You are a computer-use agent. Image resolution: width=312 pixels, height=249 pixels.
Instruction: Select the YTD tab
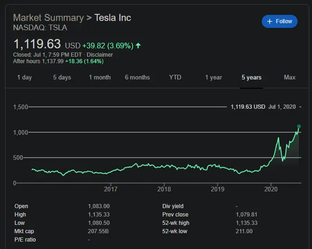[x=175, y=78]
